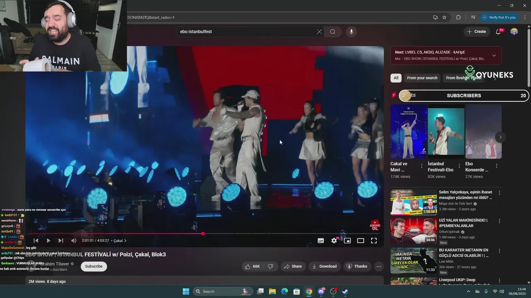
Task: Open Law Mlbb channel link
Action: pyautogui.click(x=447, y=262)
